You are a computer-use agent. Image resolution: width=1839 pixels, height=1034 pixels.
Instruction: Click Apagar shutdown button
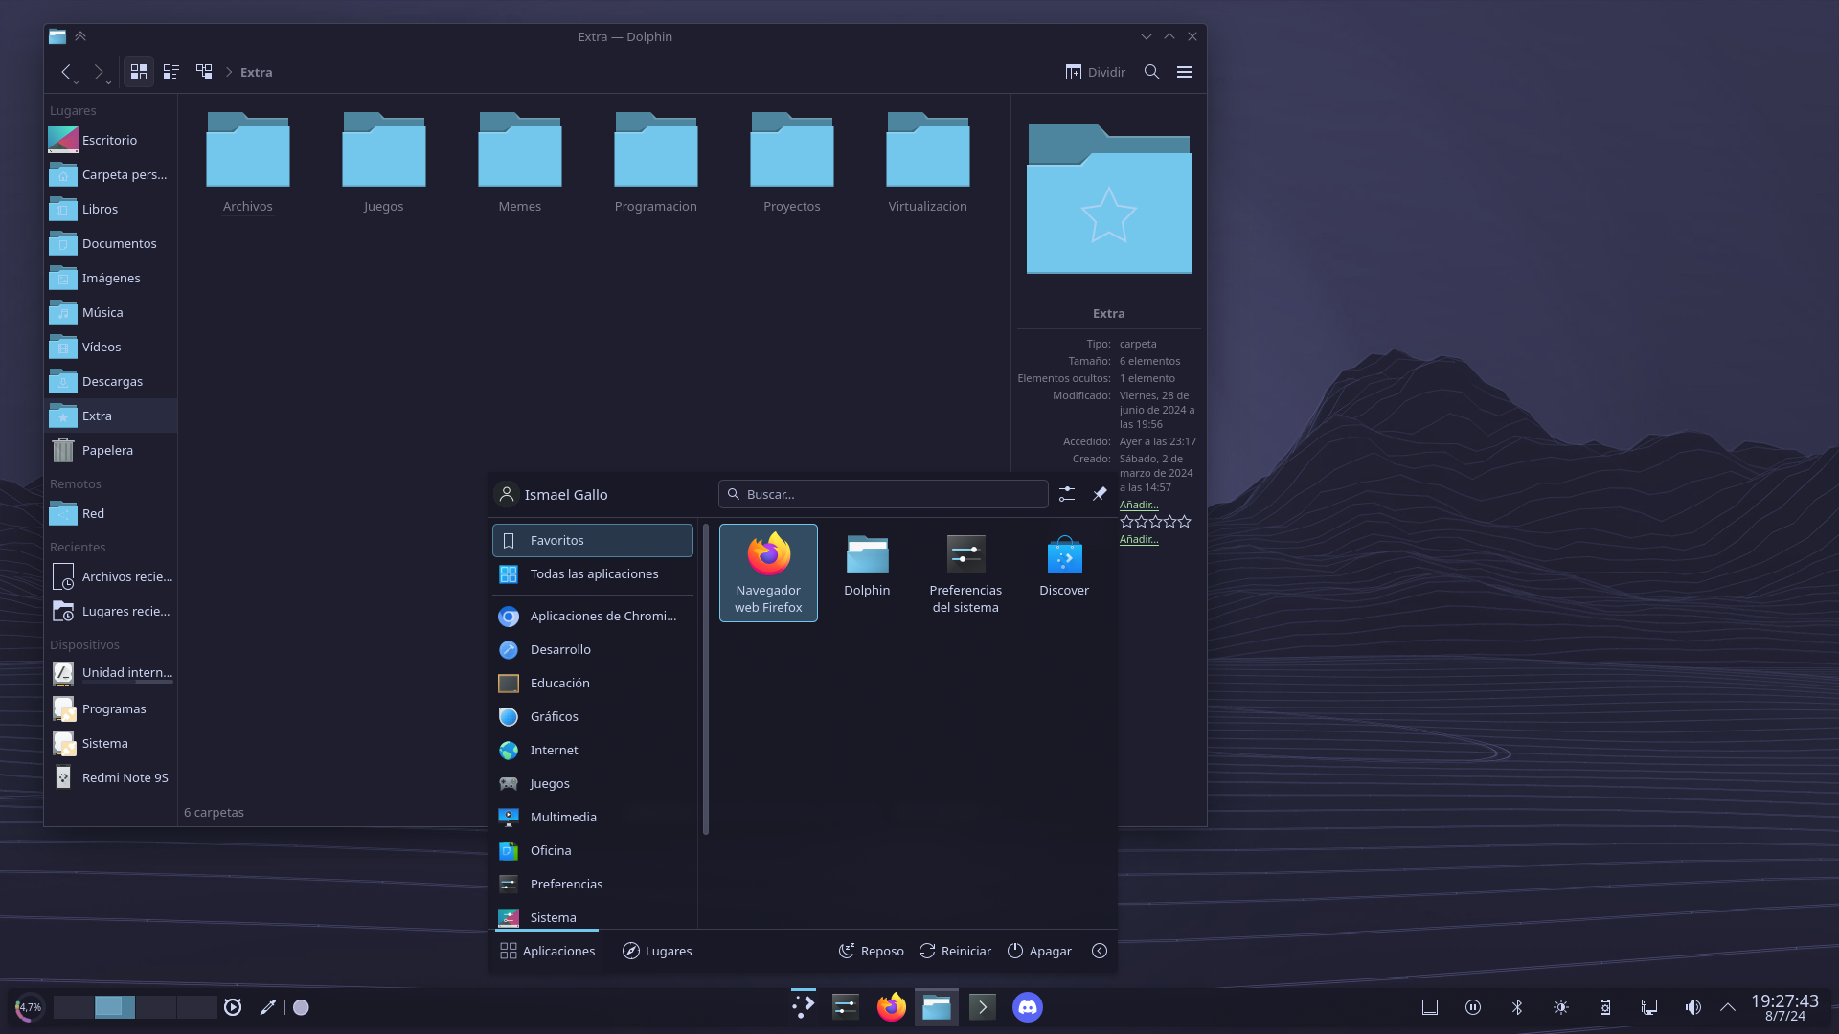(x=1039, y=951)
